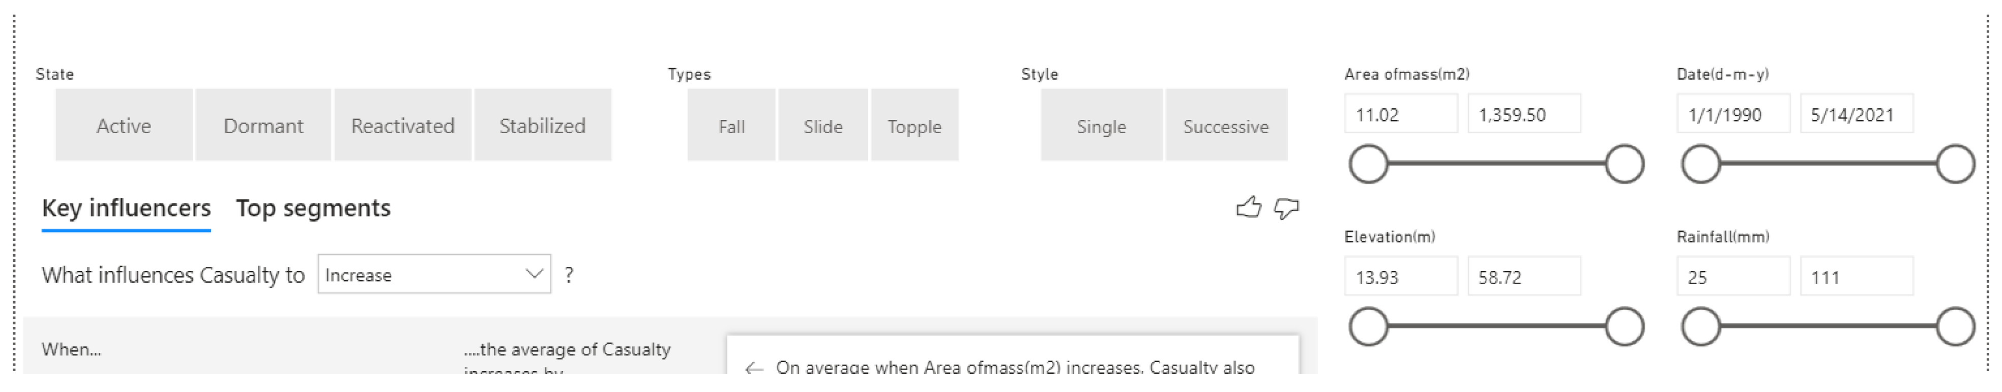Click the Rainfall maximum value field 111
The width and height of the screenshot is (2002, 392).
coord(1856,277)
